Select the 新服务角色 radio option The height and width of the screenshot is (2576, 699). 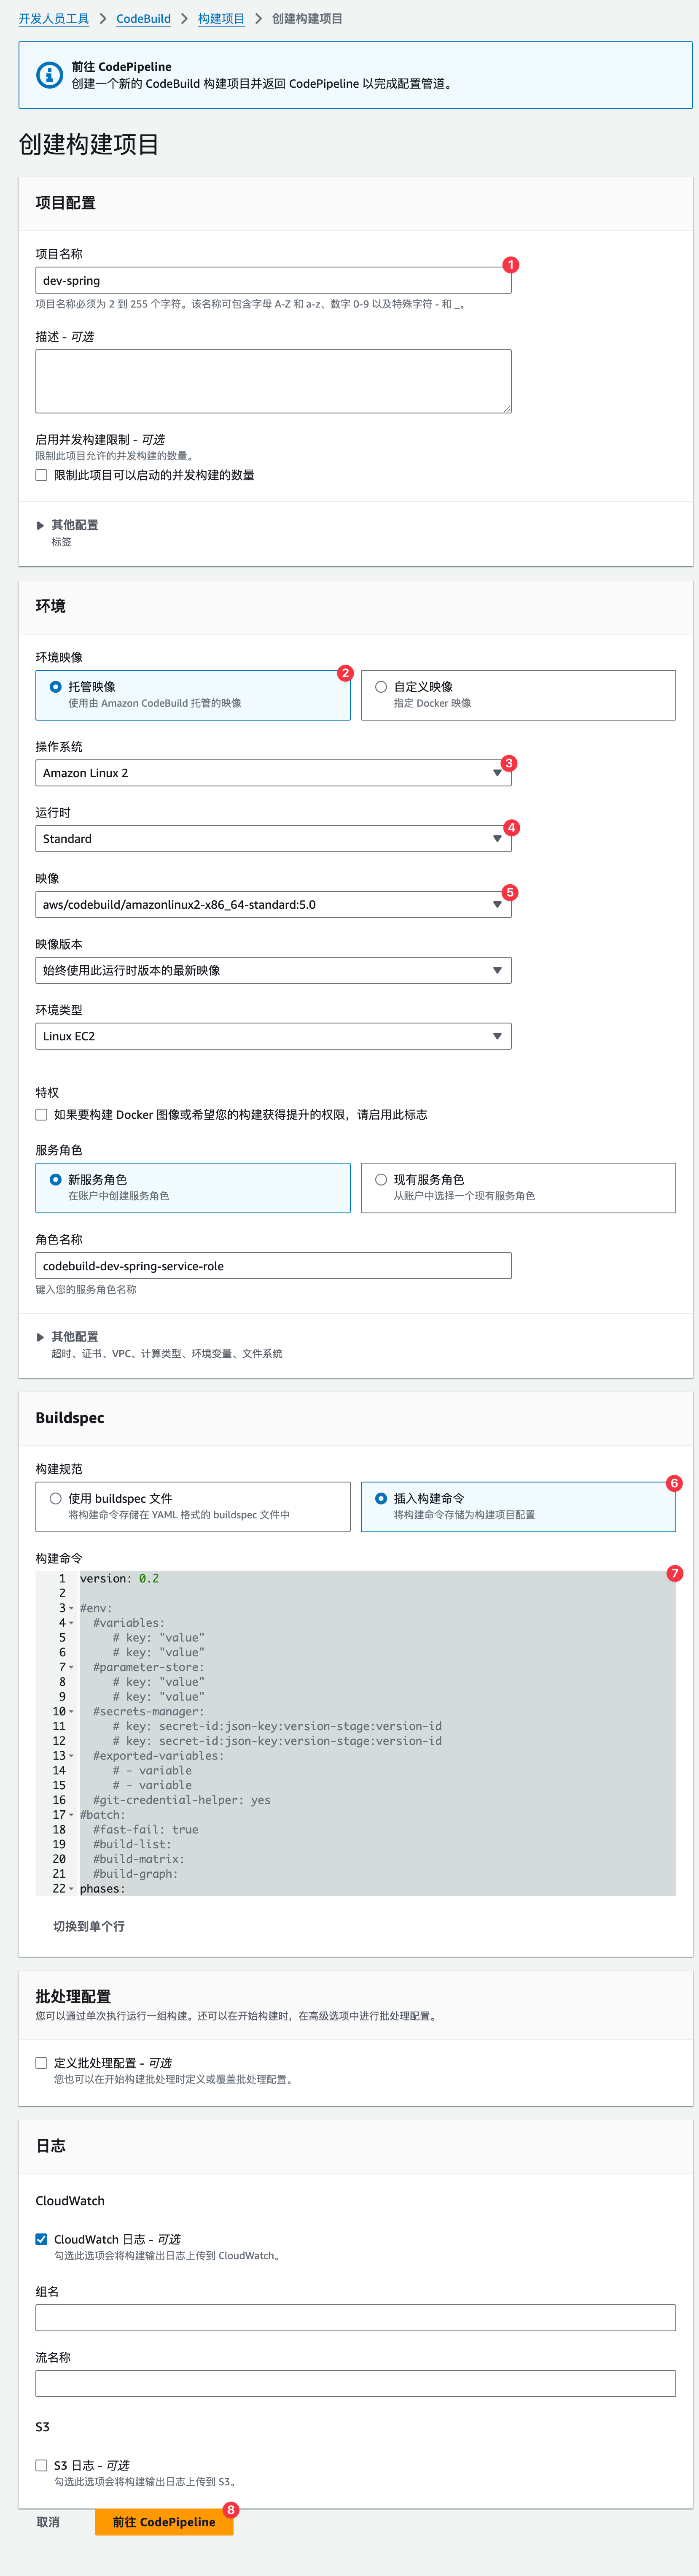pyautogui.click(x=56, y=1180)
